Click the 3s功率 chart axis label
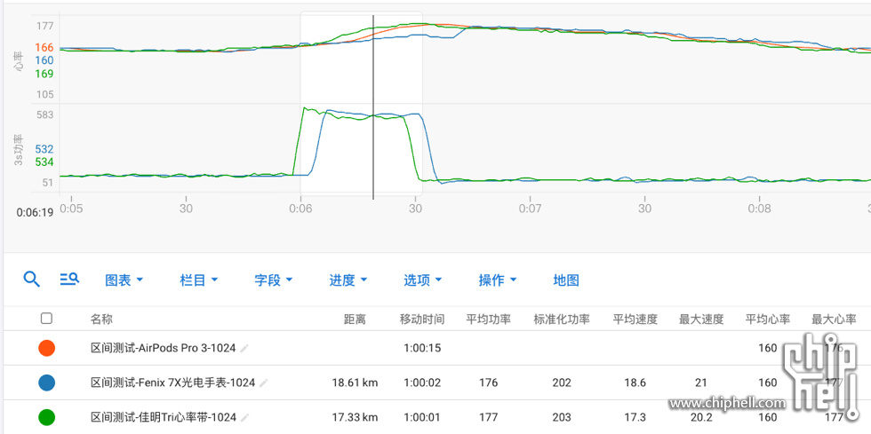Screen dimensions: 871x434 tap(20, 150)
